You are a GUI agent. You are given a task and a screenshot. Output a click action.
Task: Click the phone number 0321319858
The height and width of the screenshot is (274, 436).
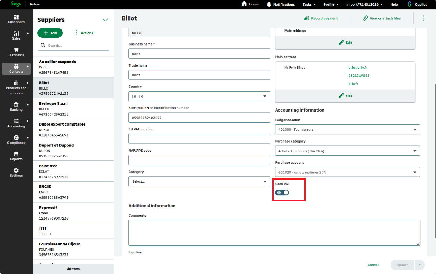(359, 76)
